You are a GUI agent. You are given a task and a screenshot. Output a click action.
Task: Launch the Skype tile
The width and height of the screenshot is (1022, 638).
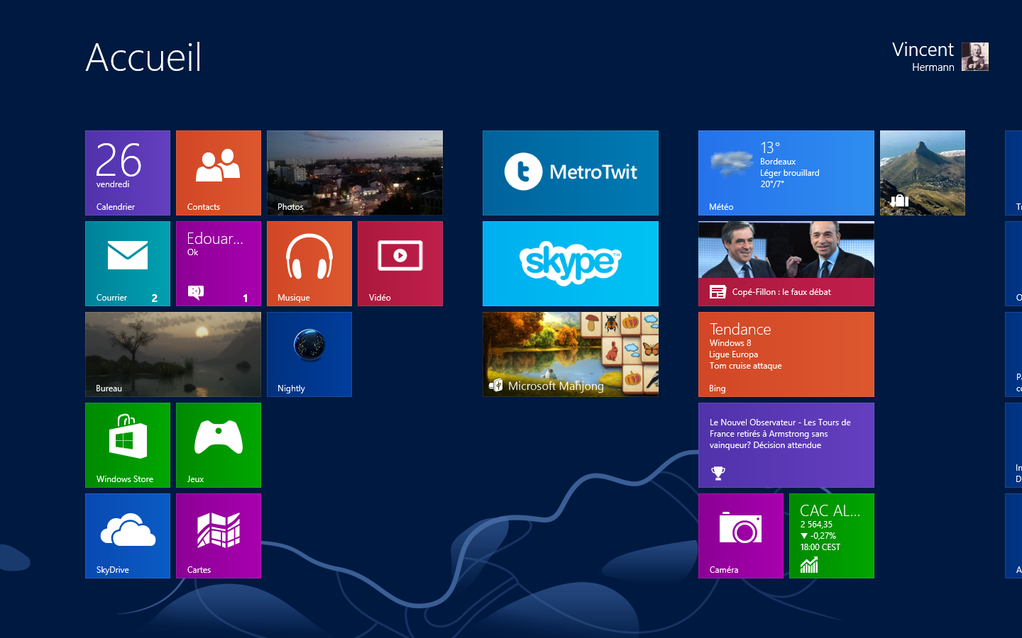point(571,264)
